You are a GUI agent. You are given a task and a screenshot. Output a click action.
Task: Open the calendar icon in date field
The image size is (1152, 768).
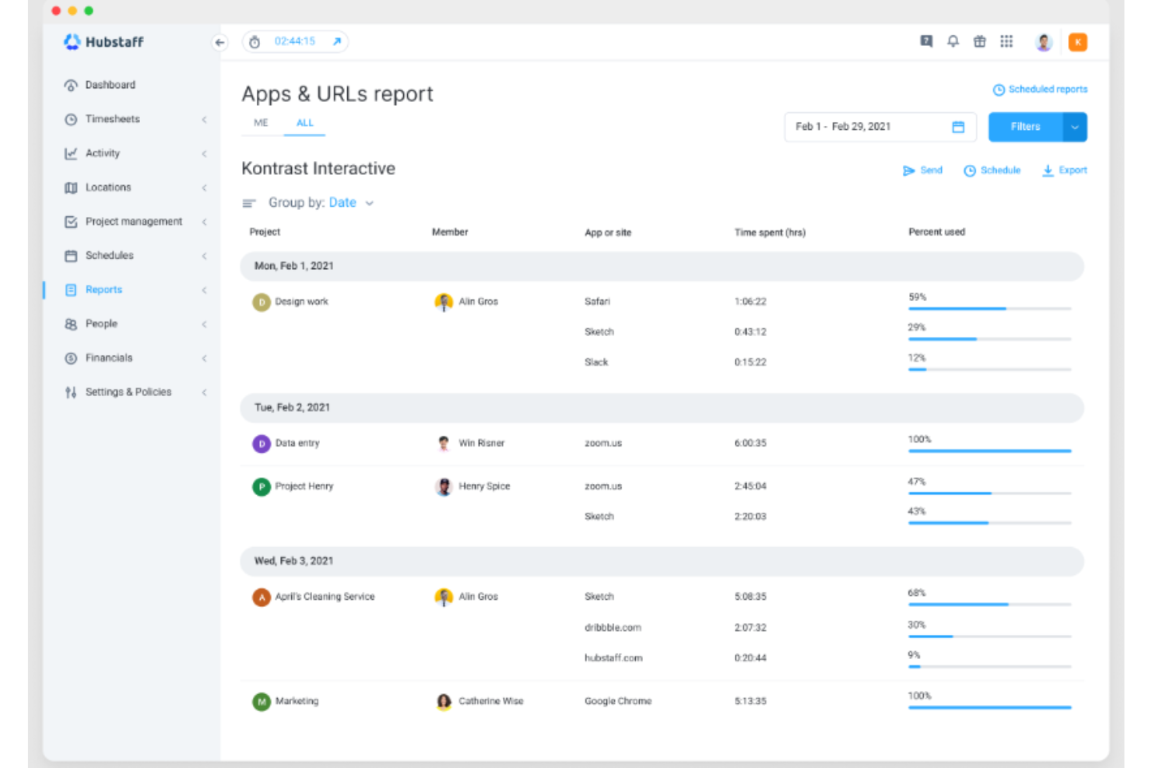pyautogui.click(x=958, y=127)
